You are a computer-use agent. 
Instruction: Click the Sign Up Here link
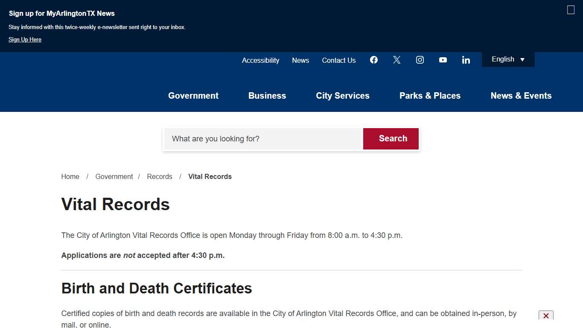(25, 39)
